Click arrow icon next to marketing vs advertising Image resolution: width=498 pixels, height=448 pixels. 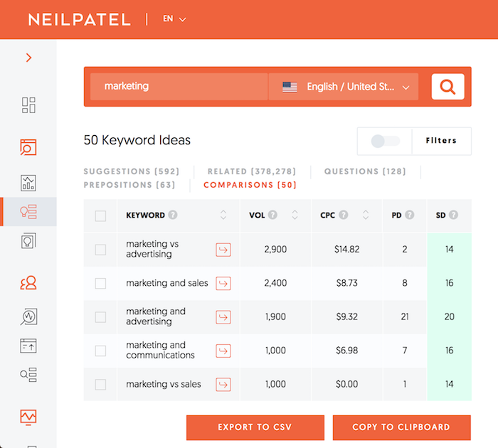click(x=223, y=250)
